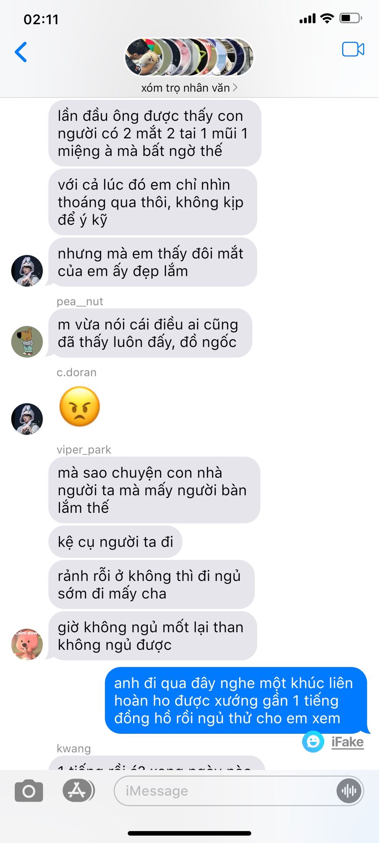Tap c.doran's avatar beside the angry emoji

coord(27,419)
